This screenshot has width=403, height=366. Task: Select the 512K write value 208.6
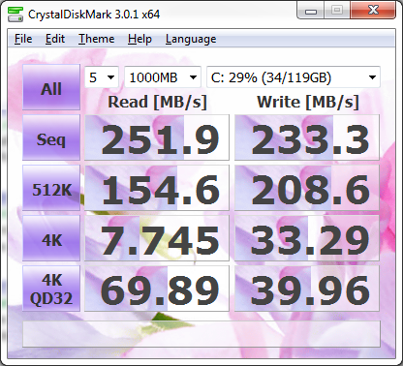pyautogui.click(x=307, y=188)
